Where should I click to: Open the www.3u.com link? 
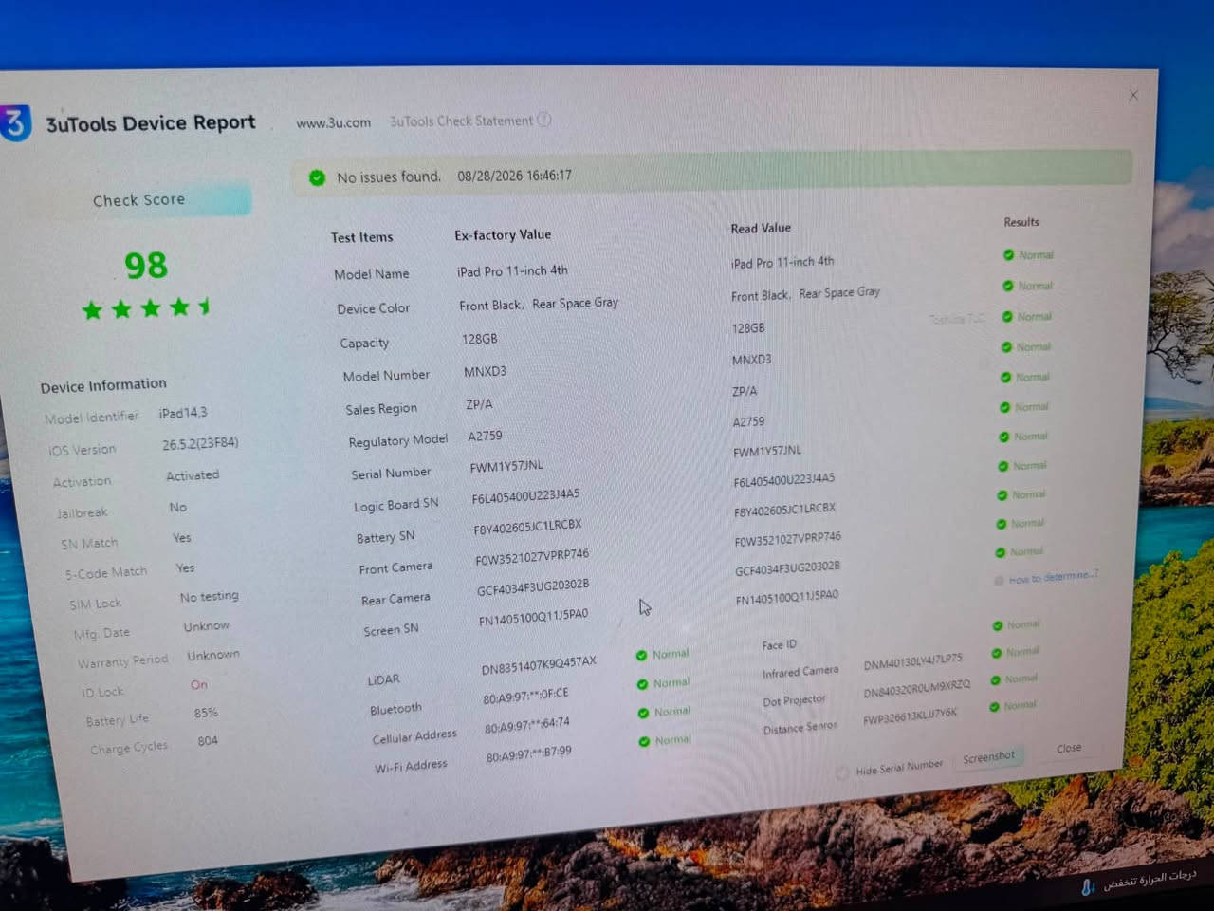click(x=333, y=122)
